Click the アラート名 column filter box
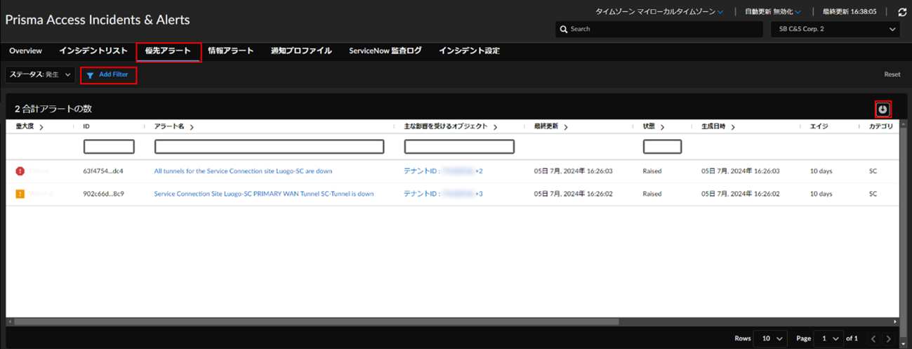The height and width of the screenshot is (349, 912). [269, 147]
